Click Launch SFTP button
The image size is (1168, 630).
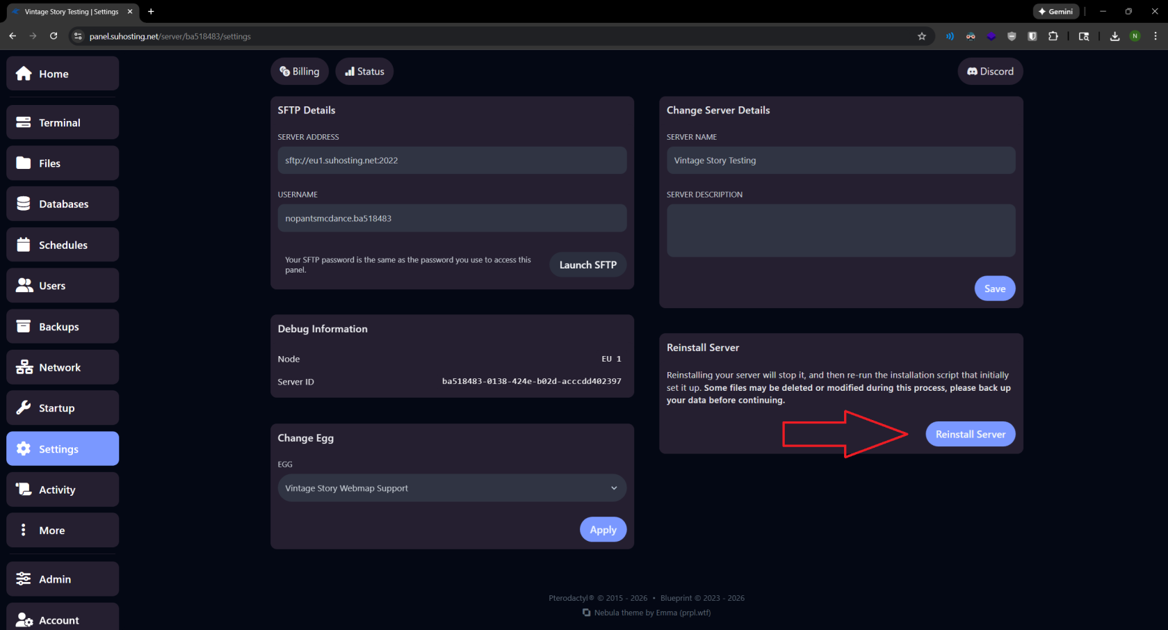[588, 265]
